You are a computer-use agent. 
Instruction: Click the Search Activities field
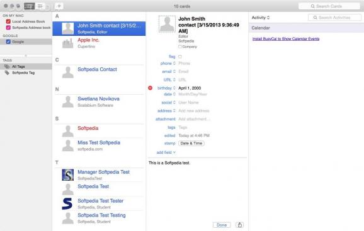click(x=334, y=18)
